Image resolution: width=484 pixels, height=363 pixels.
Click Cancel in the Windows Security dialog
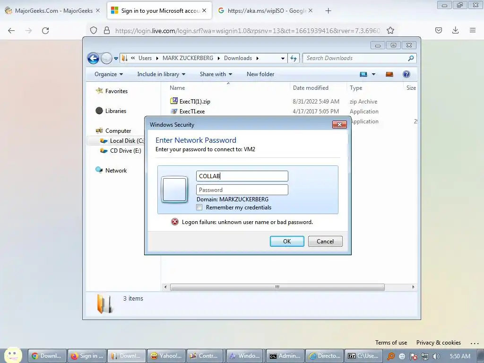[325, 242]
